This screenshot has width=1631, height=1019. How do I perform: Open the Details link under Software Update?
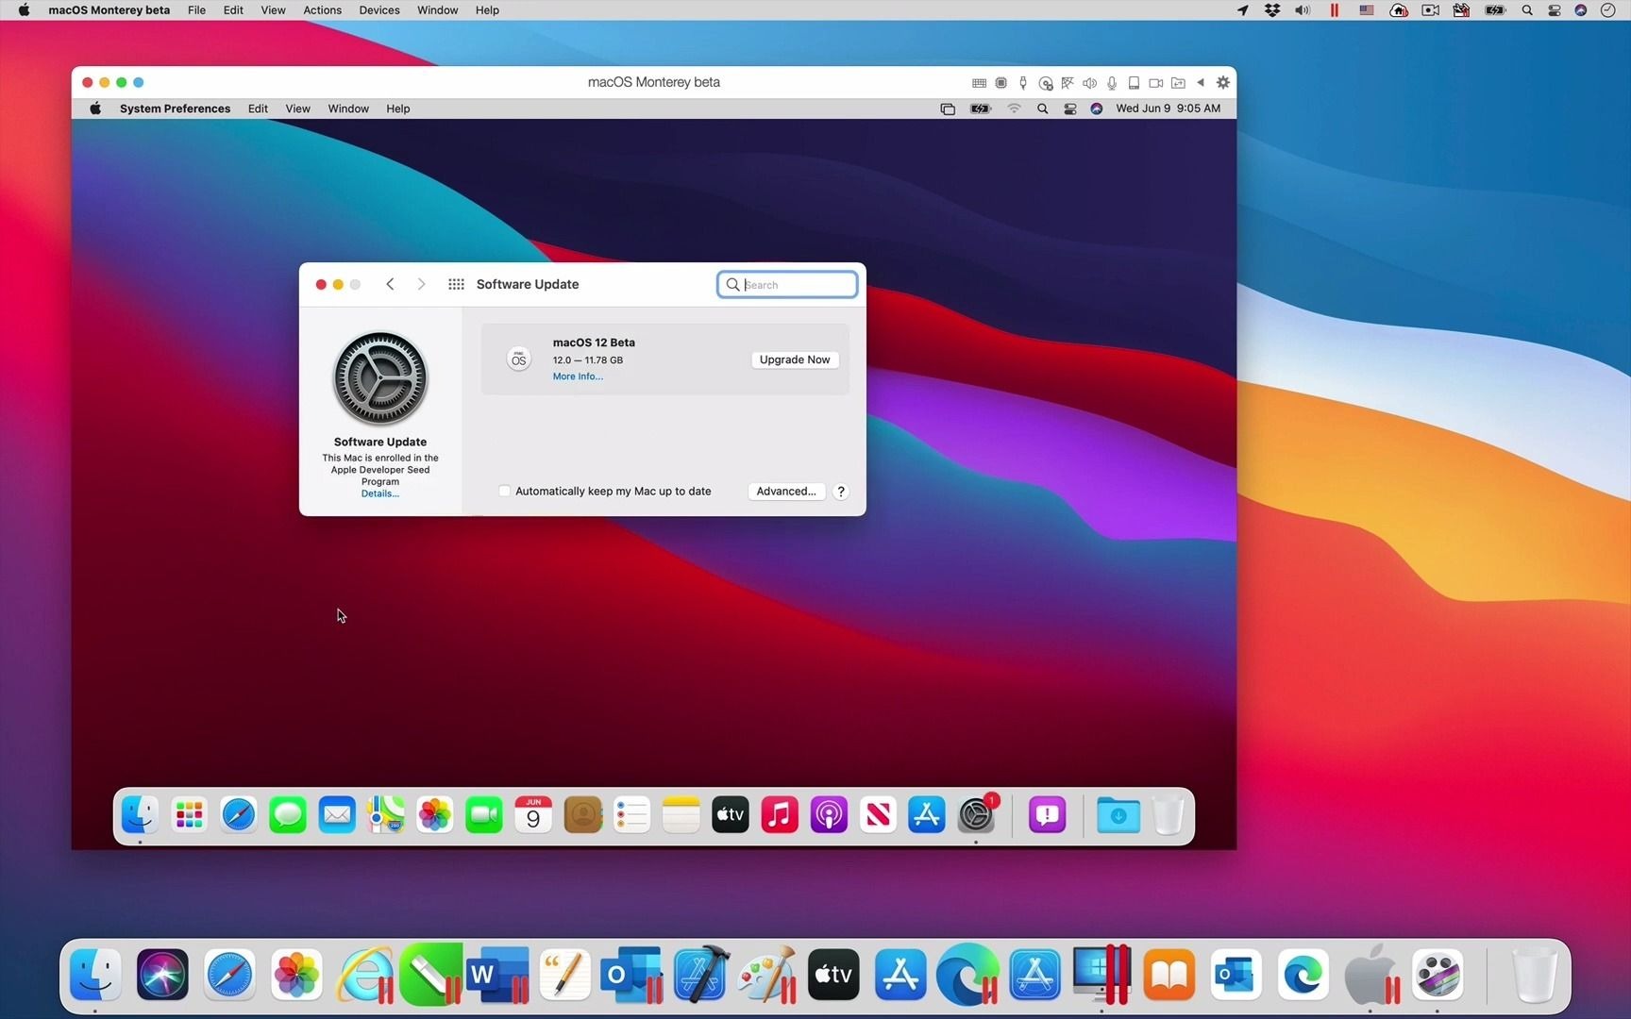pyautogui.click(x=380, y=493)
